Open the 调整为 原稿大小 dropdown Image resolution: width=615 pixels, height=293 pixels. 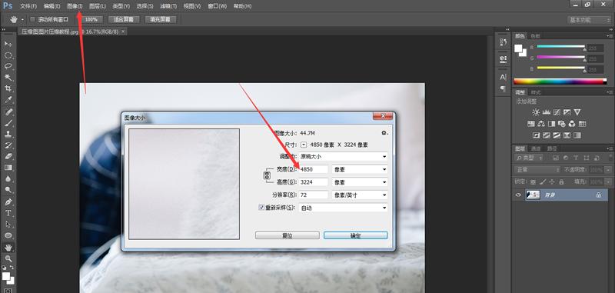click(x=344, y=157)
